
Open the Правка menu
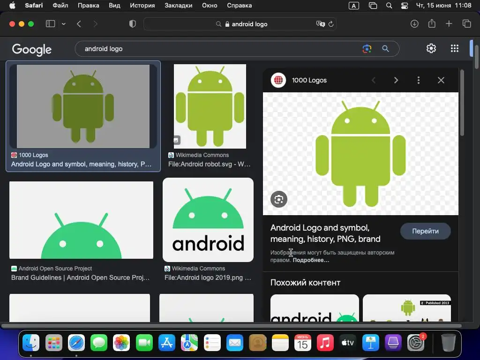pyautogui.click(x=88, y=6)
